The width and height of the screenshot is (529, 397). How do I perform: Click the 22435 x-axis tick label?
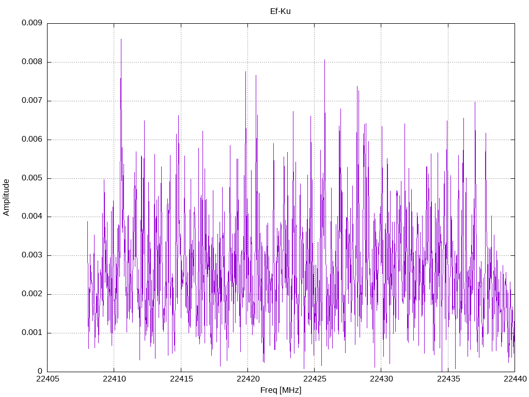click(448, 379)
